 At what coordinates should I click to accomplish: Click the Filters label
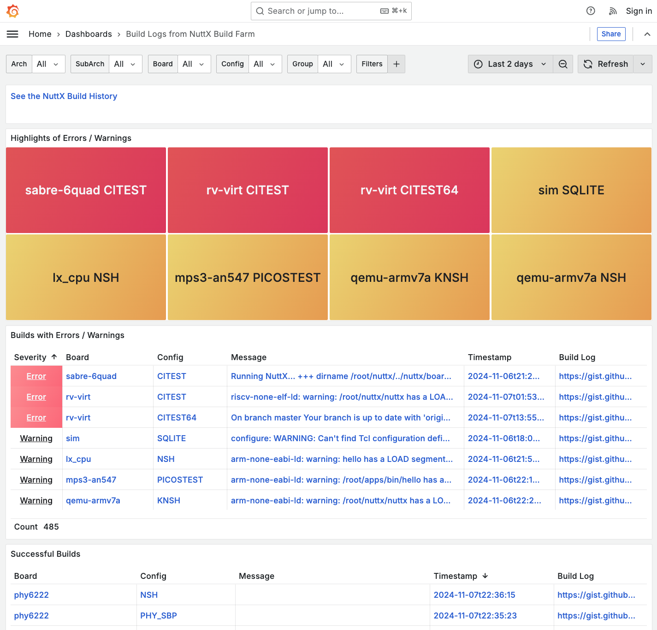[372, 64]
